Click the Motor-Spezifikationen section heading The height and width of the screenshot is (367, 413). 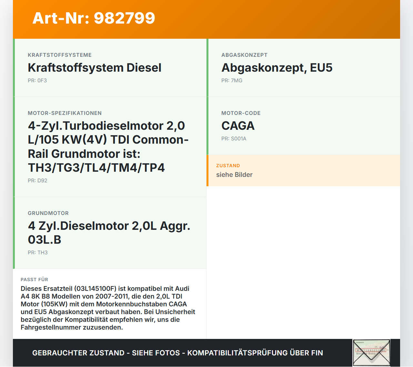(65, 113)
